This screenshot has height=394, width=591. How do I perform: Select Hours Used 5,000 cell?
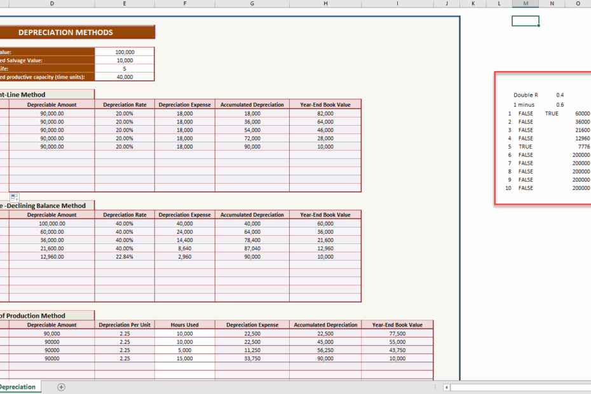coord(185,350)
